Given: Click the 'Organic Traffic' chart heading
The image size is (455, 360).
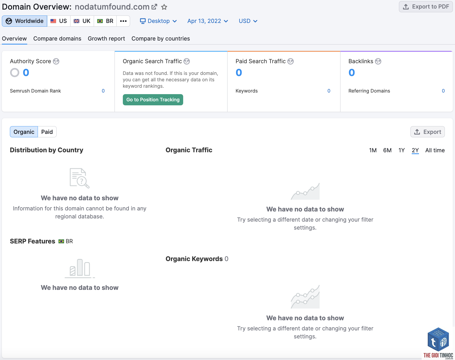Looking at the screenshot, I should coord(189,150).
